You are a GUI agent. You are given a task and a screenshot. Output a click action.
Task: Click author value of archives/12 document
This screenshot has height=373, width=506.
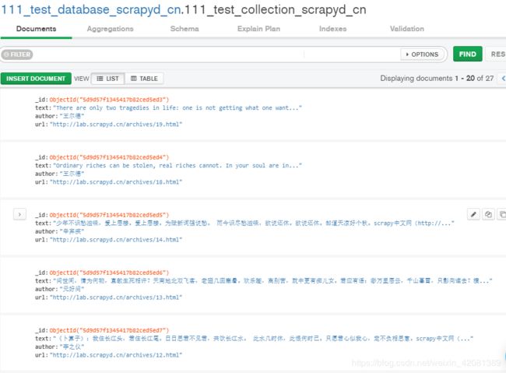coord(72,347)
